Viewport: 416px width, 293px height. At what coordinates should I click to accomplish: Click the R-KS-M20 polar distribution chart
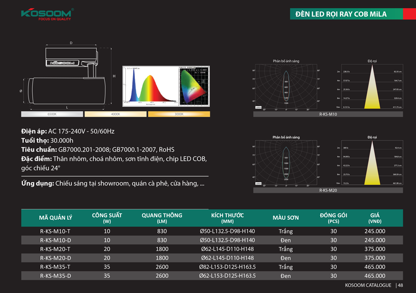tap(286, 163)
